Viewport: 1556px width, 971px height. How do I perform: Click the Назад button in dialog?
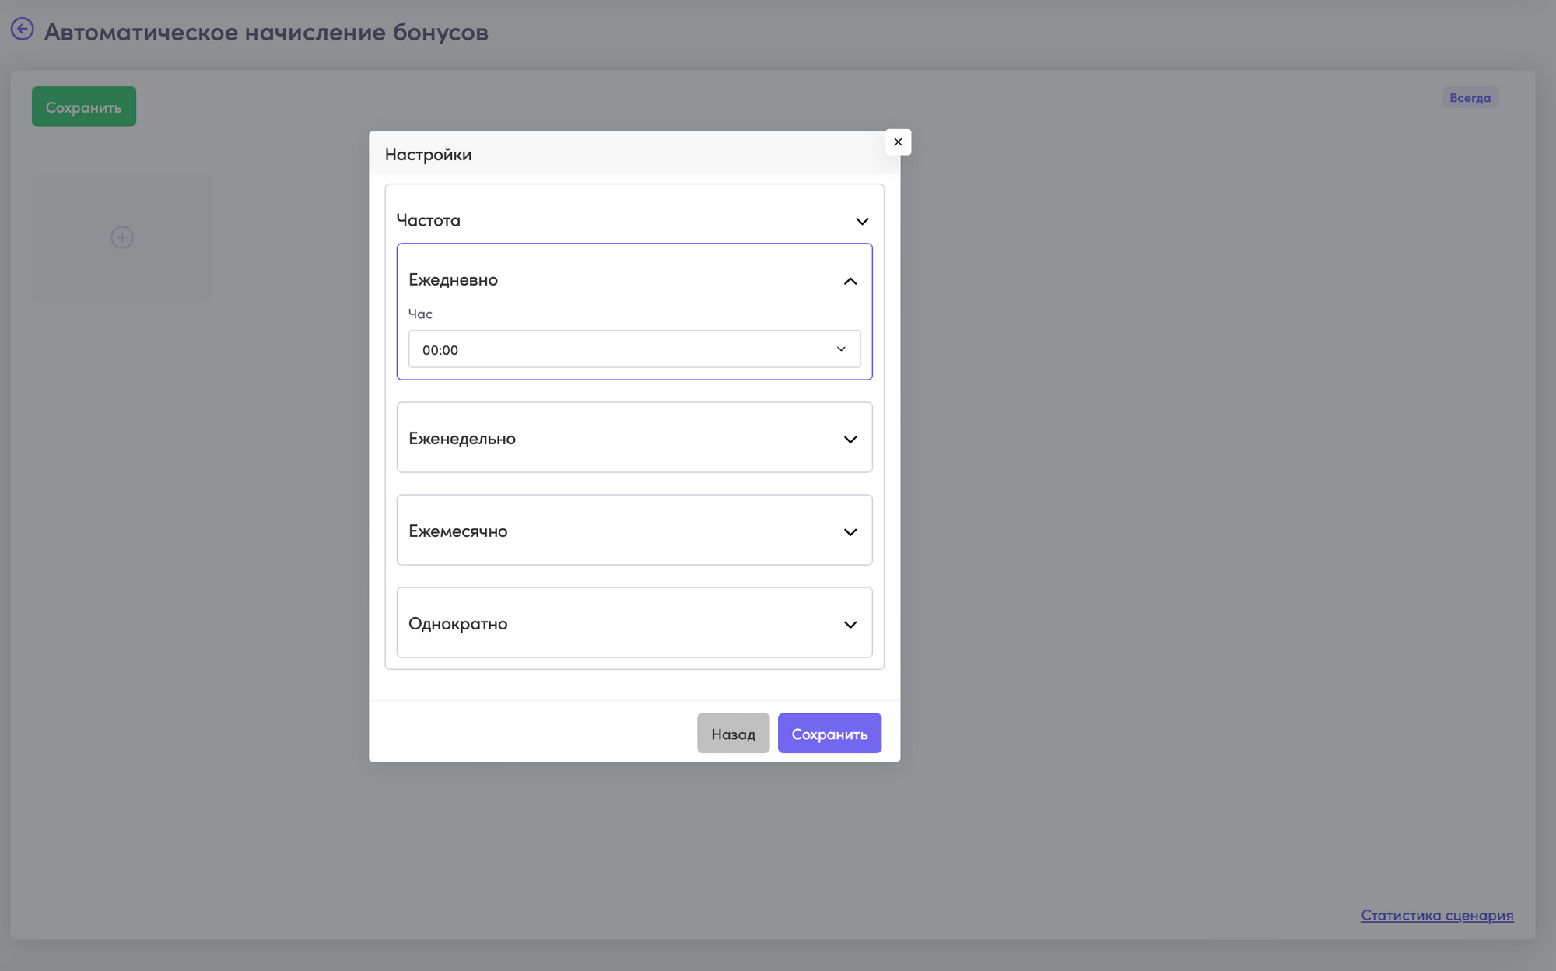(x=733, y=733)
